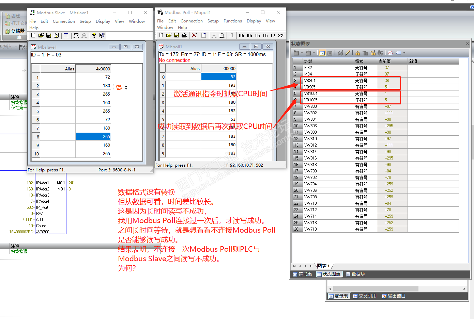
Task: Open Connection menu in Modbus Poll window
Action: coord(192,21)
